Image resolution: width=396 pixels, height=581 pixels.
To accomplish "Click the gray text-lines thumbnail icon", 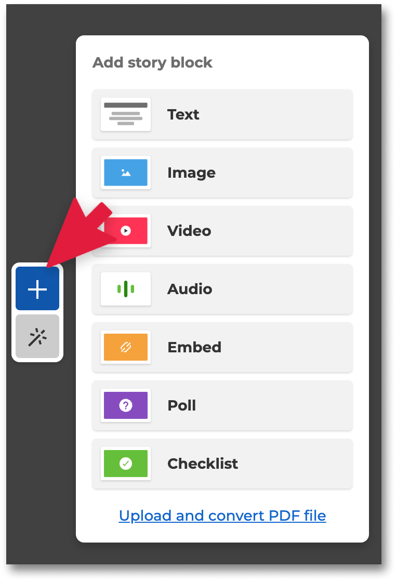I will pyautogui.click(x=126, y=114).
